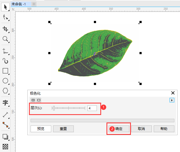Select the Zoom magnifier tool
This screenshot has width=180, height=152.
pos(5,39)
